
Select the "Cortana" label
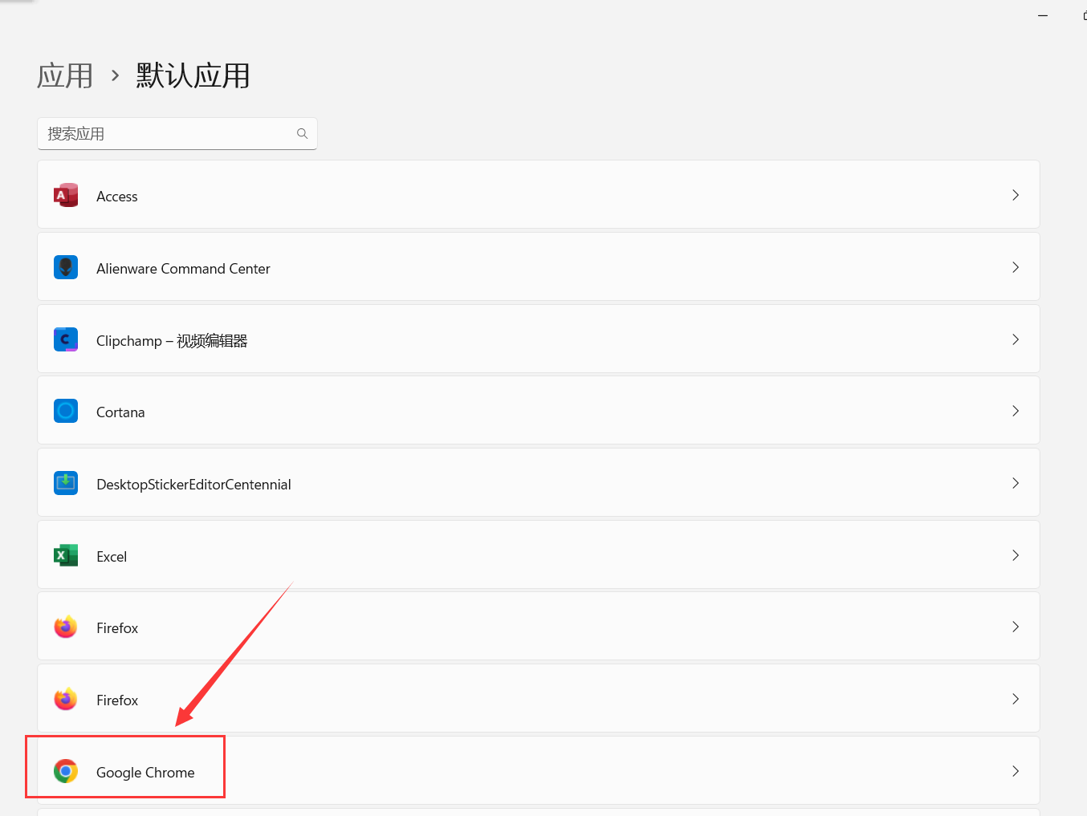pyautogui.click(x=120, y=412)
